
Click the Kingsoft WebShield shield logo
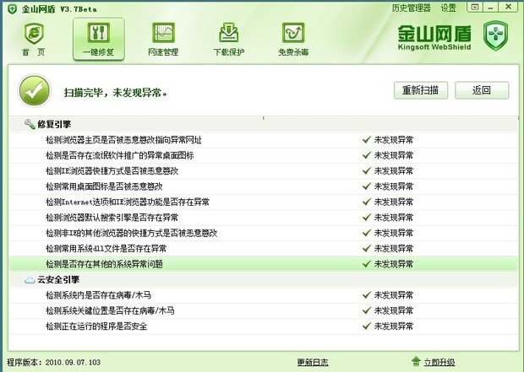(x=495, y=35)
